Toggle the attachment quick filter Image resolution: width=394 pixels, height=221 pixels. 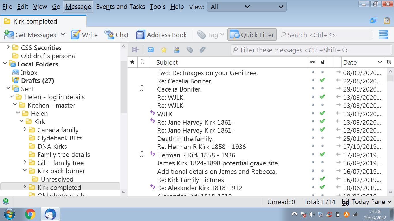[x=202, y=50]
